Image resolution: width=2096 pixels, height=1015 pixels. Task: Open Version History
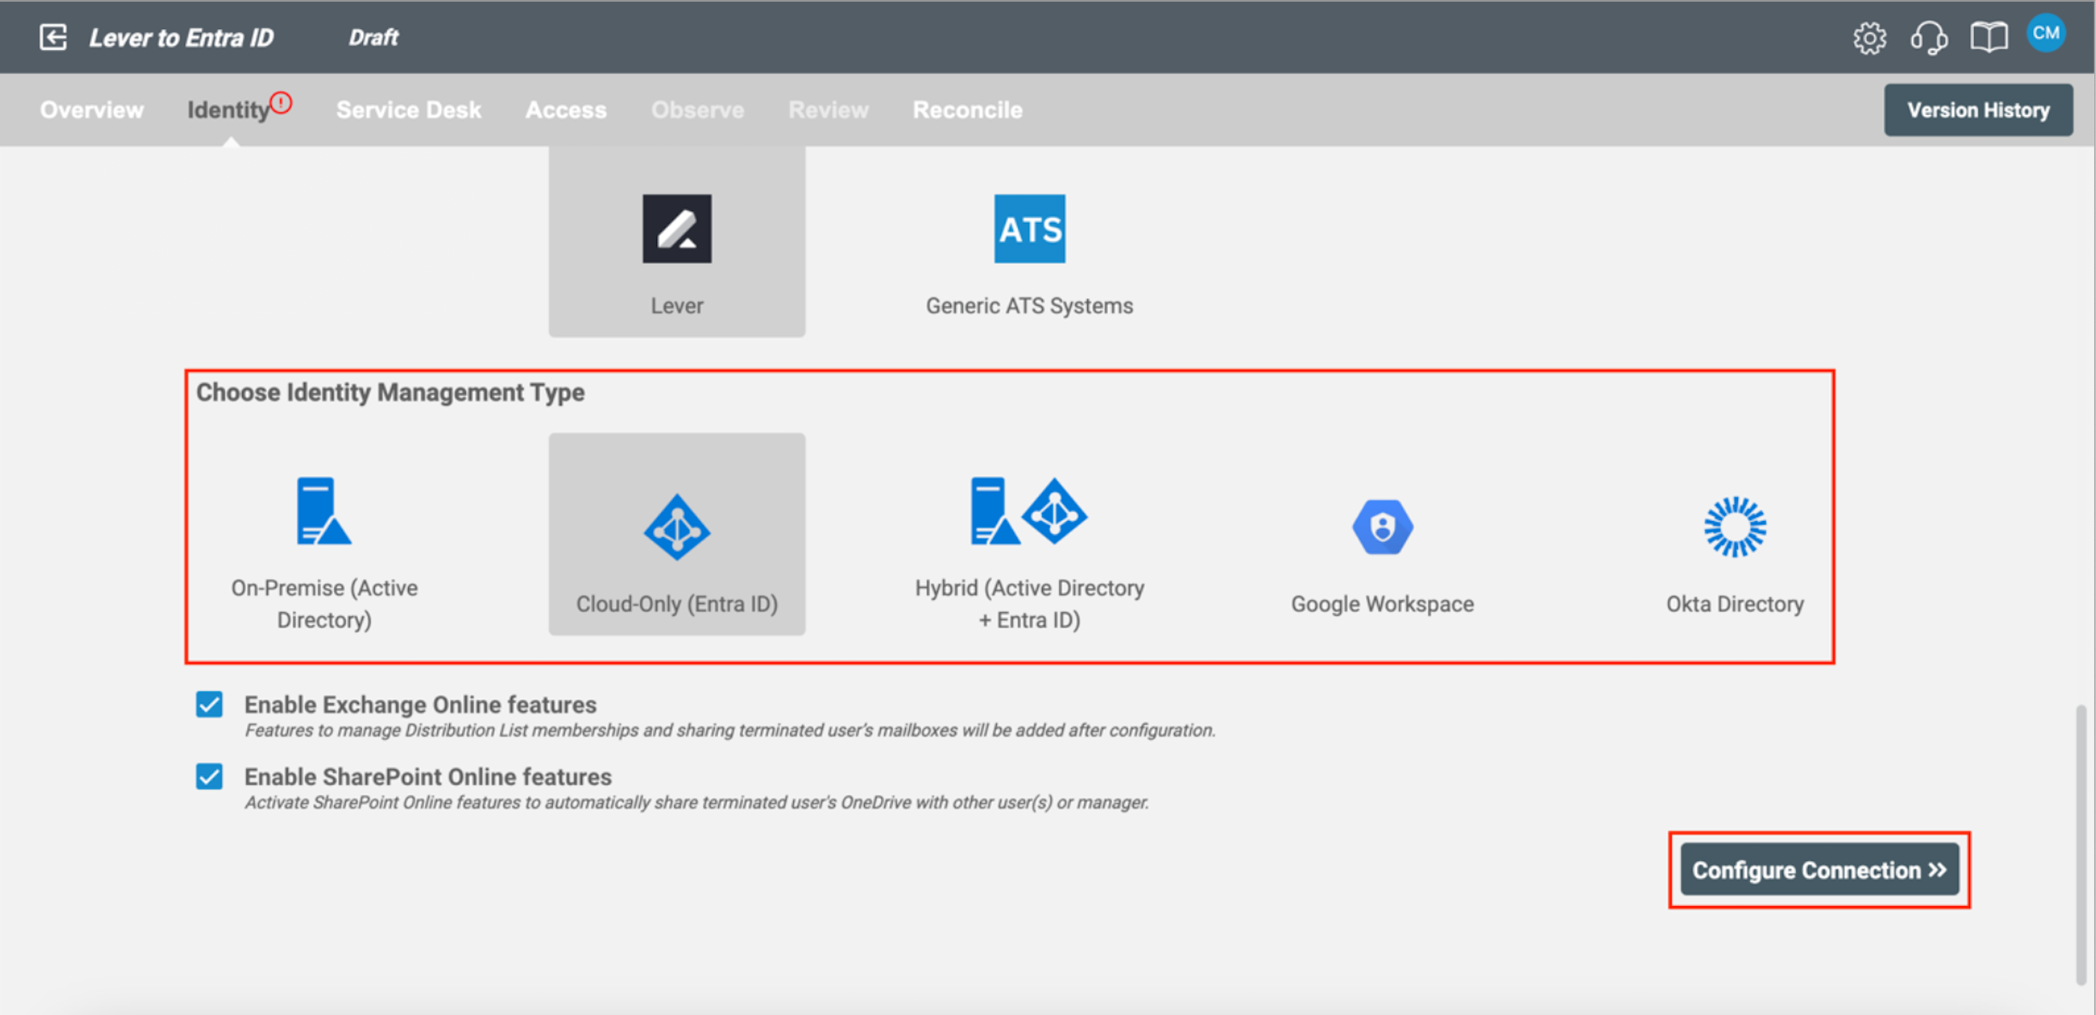pos(1978,109)
